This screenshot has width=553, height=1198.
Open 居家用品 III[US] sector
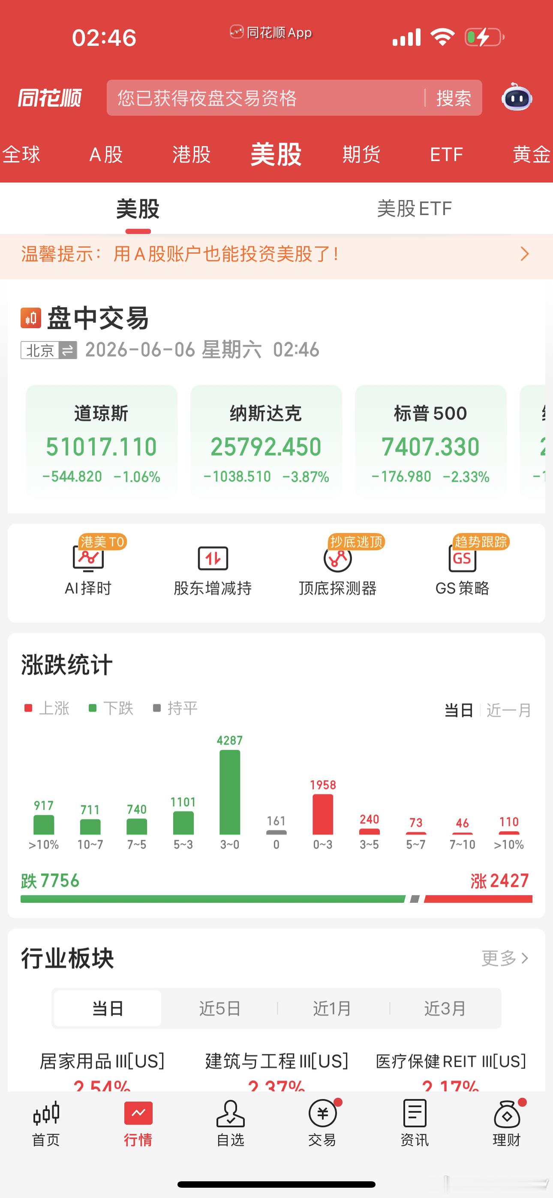[x=102, y=1071]
